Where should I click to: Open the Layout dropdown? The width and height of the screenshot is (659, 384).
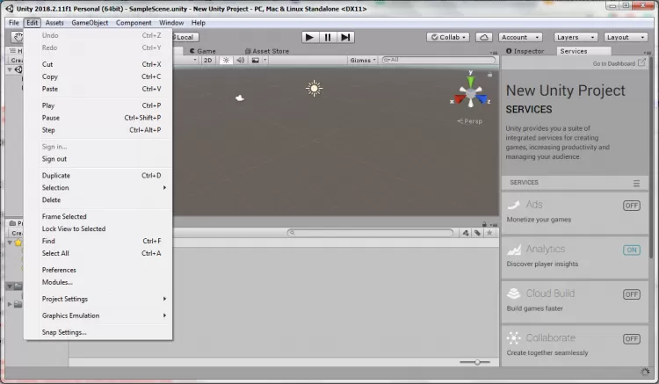[626, 38]
